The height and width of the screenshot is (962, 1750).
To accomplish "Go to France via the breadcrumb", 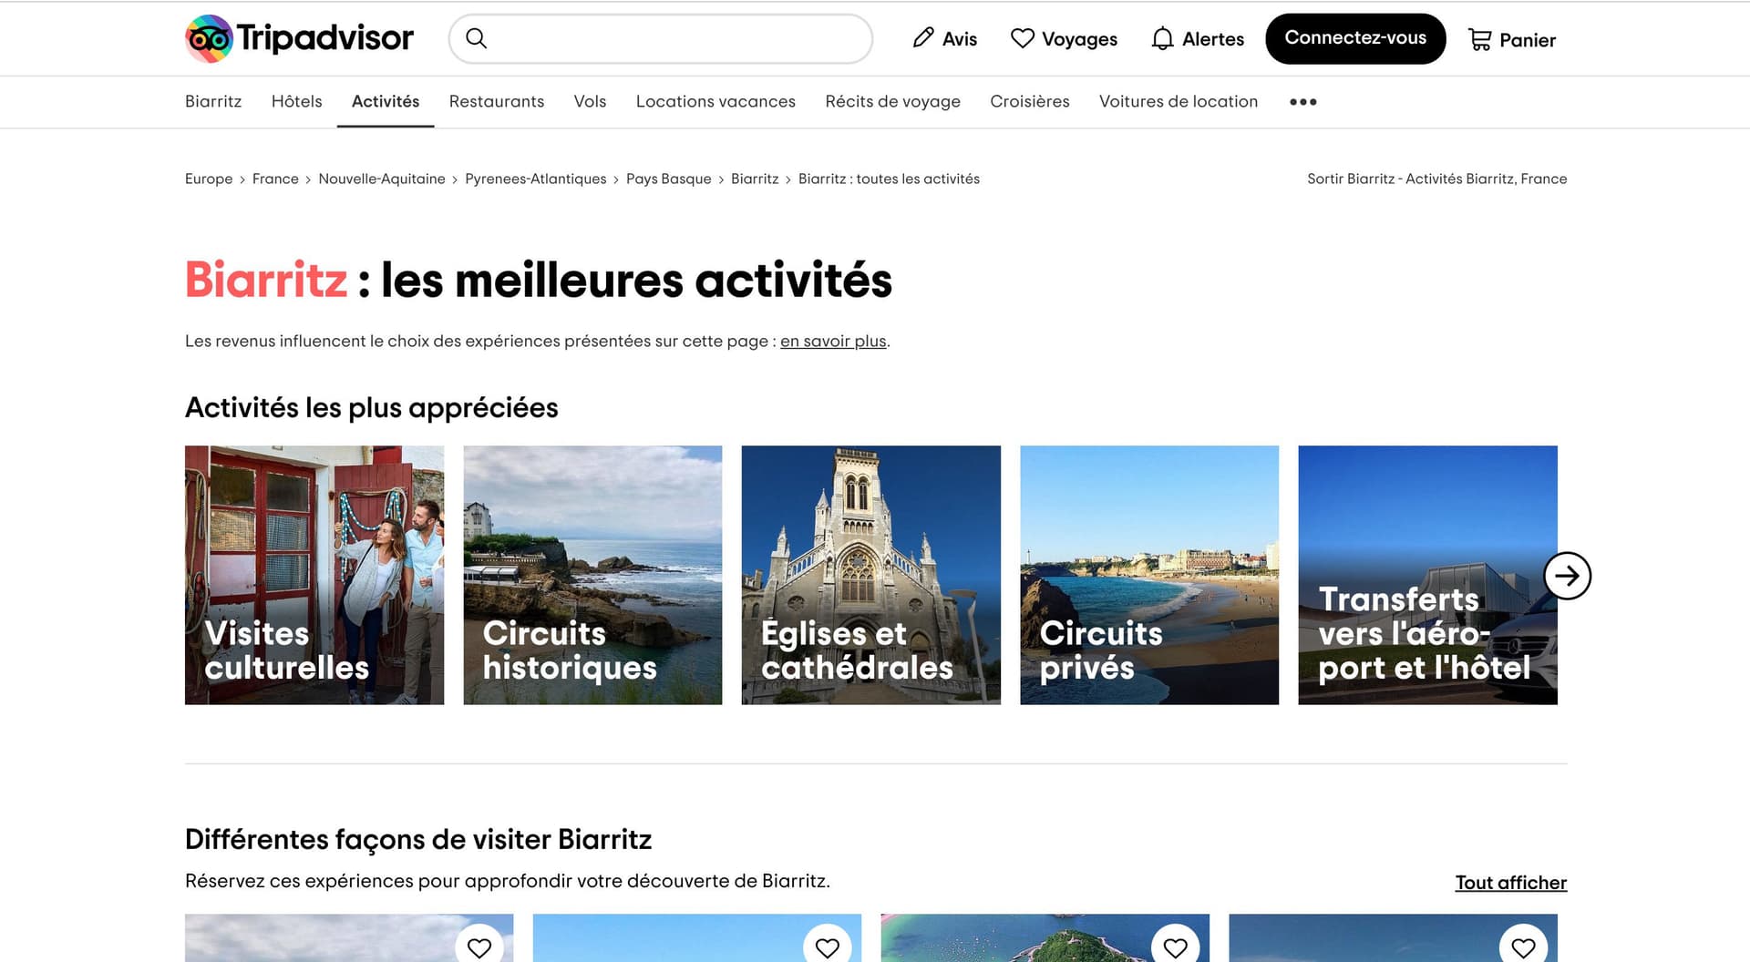I will tap(275, 179).
